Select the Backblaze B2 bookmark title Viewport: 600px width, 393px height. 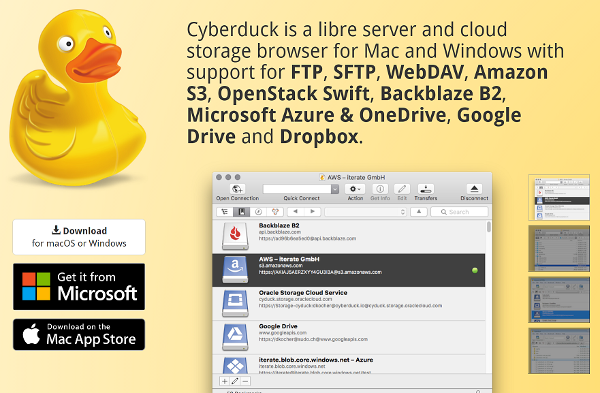pos(279,225)
